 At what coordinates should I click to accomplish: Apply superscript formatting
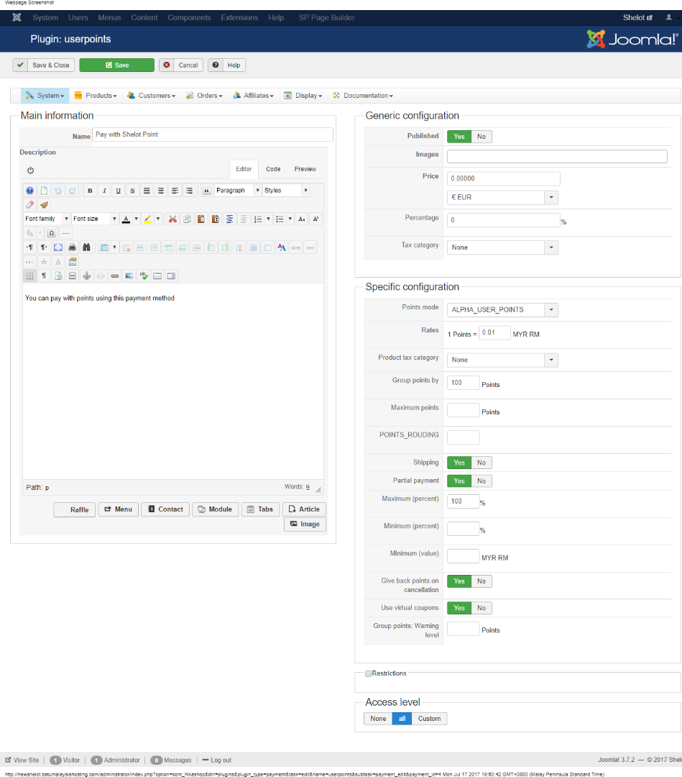point(315,219)
